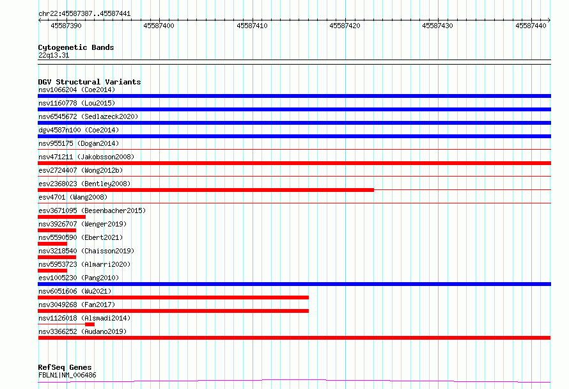Viewport: 569px width, 389px height.
Task: Click the Cytogenetic Bands track title
Action: pos(76,47)
